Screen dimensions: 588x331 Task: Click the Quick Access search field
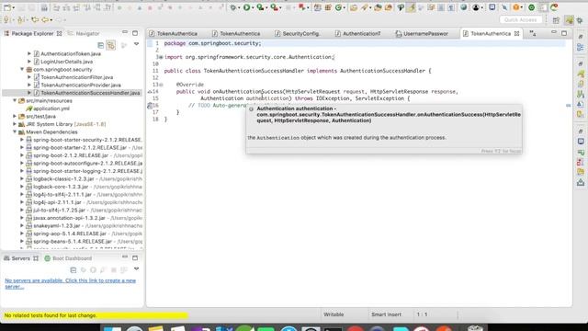coord(521,19)
